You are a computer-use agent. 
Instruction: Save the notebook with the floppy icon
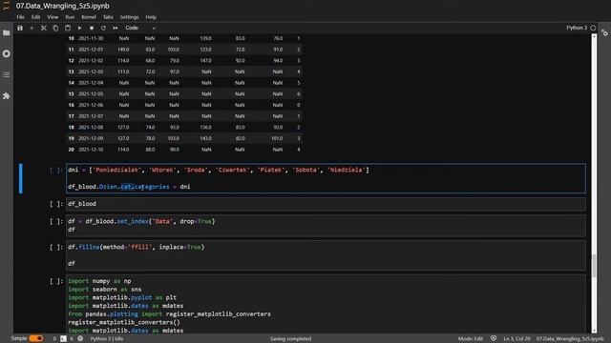pyautogui.click(x=20, y=28)
